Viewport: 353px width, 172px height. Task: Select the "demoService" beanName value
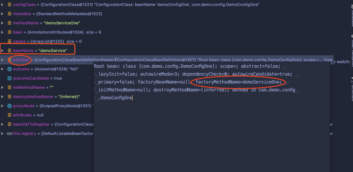coord(53,51)
